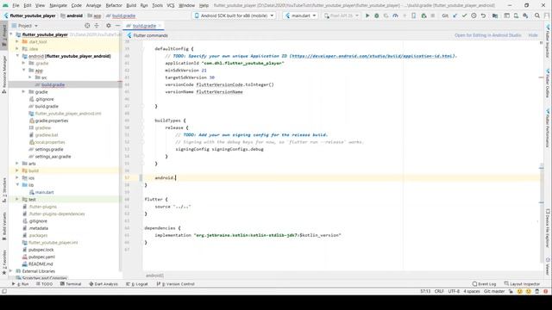Open Project Structure folder icon in toolbar

pyautogui.click(x=495, y=15)
